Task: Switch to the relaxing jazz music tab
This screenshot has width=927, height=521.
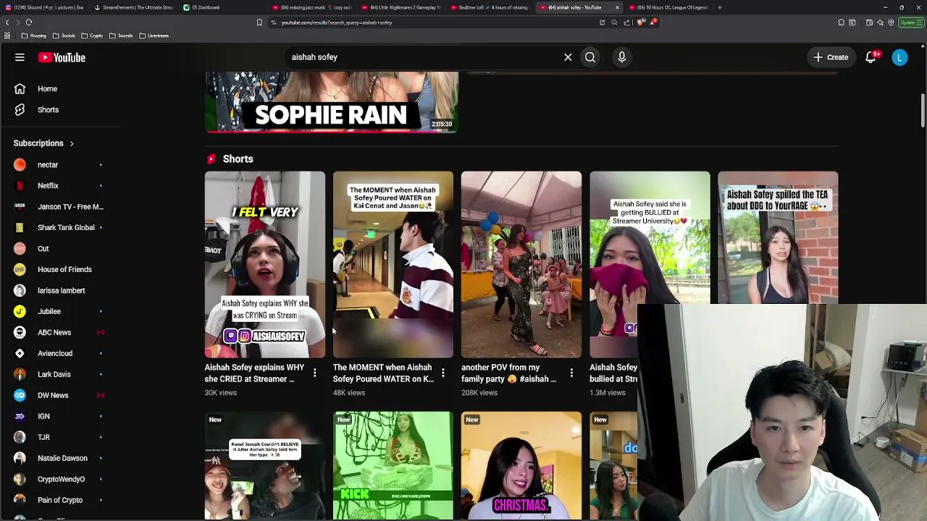Action: click(311, 7)
